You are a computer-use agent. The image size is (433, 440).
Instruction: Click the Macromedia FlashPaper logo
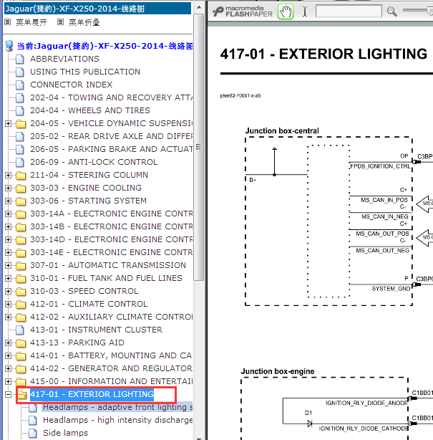tap(243, 11)
